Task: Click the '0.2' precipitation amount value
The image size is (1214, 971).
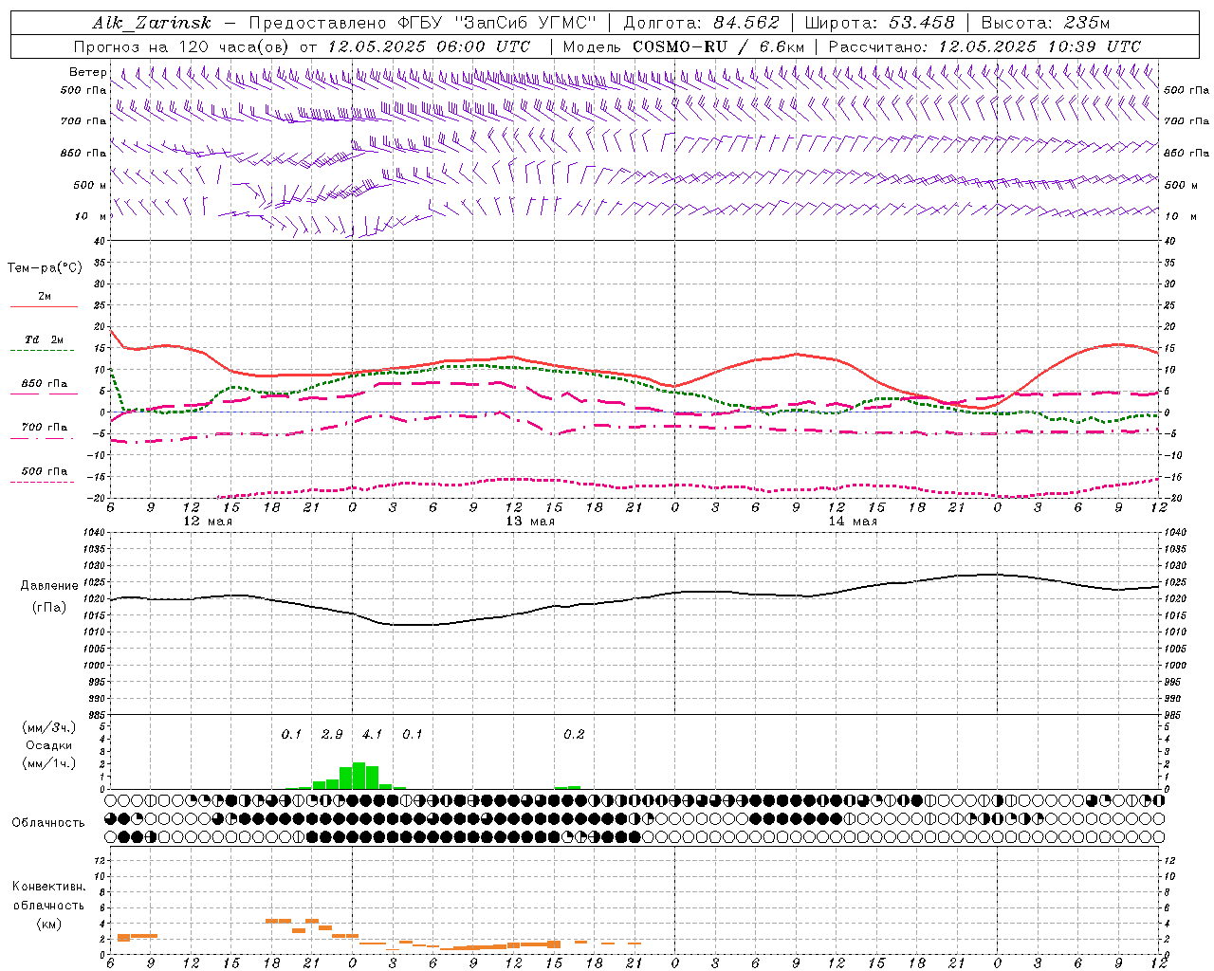Action: (x=574, y=734)
